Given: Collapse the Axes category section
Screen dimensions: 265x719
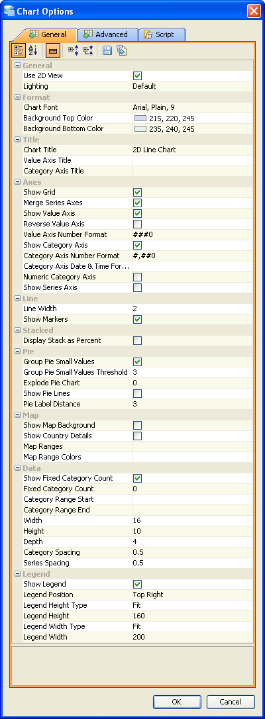Looking at the screenshot, I should click(x=17, y=181).
